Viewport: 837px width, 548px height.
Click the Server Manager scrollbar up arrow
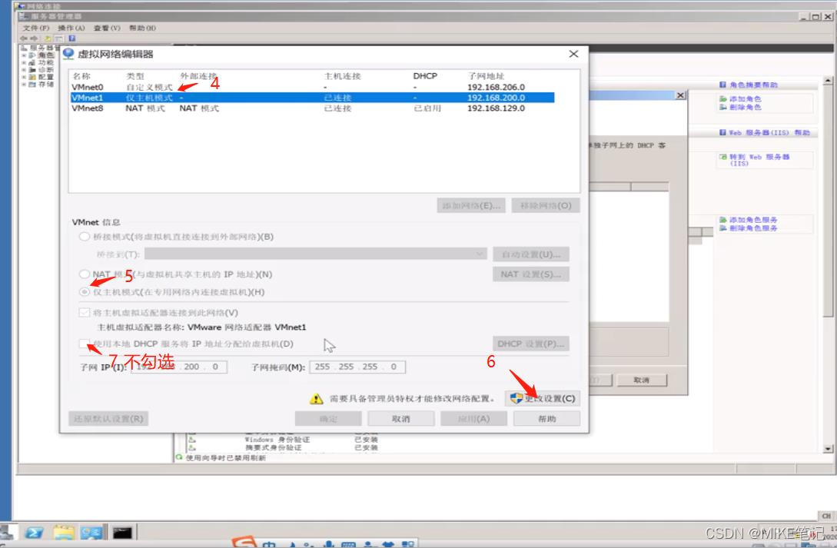point(828,81)
